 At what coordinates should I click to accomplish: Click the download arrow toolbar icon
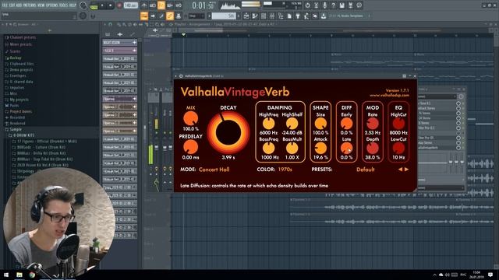324,16
